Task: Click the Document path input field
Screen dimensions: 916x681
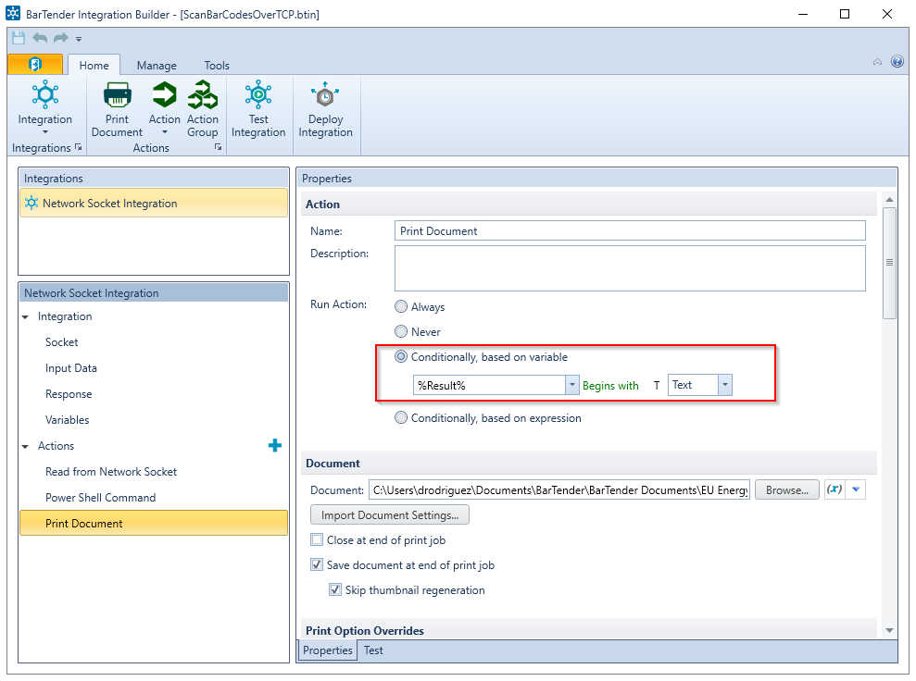Action: coord(559,490)
